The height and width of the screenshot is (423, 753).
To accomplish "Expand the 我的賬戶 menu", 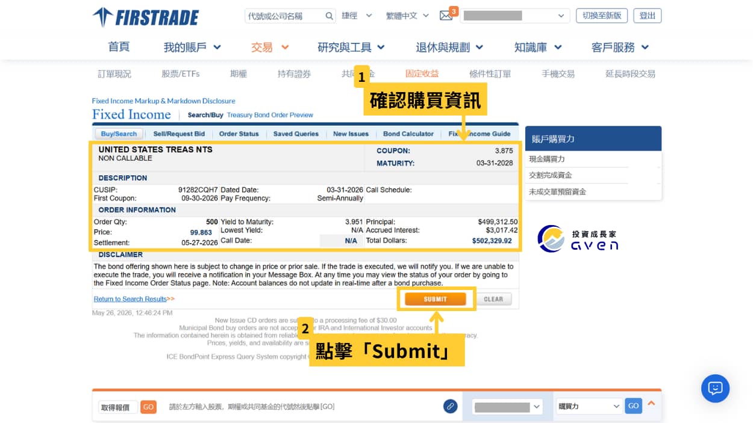I will [x=192, y=47].
